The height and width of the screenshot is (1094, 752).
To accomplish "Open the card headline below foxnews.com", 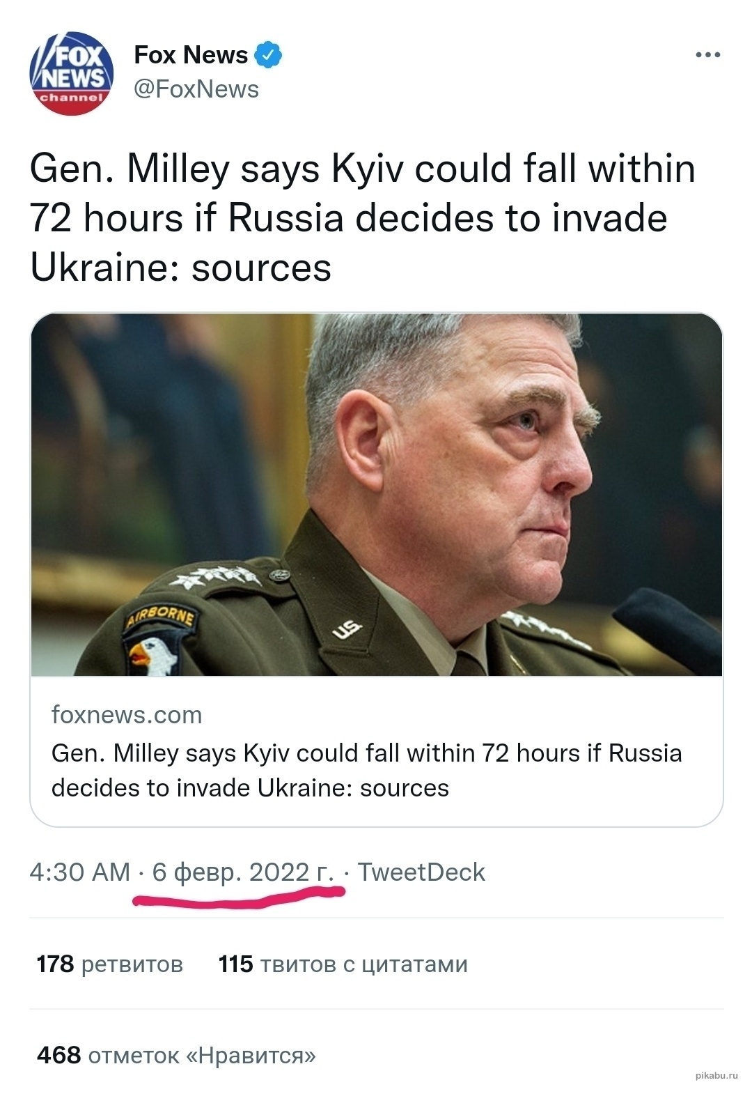I will click(x=366, y=770).
